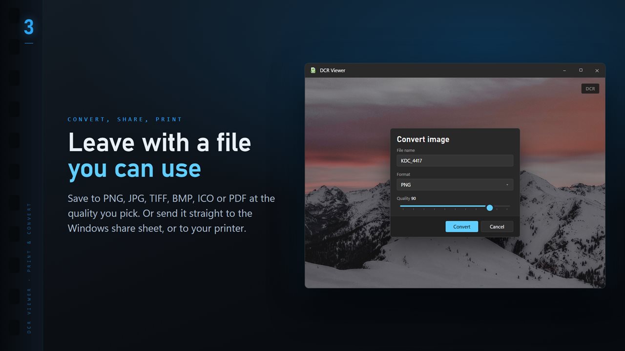The height and width of the screenshot is (351, 625).
Task: Click the Convert image dialog title
Action: tap(423, 139)
